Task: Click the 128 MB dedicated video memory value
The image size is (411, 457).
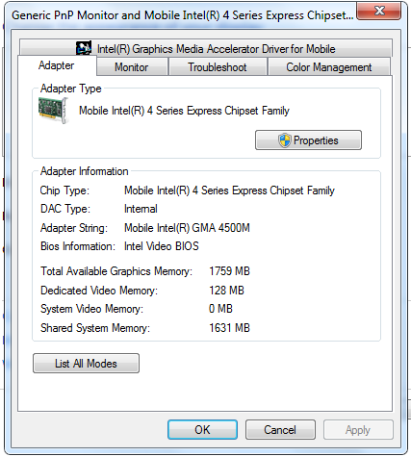Action: pos(226,291)
